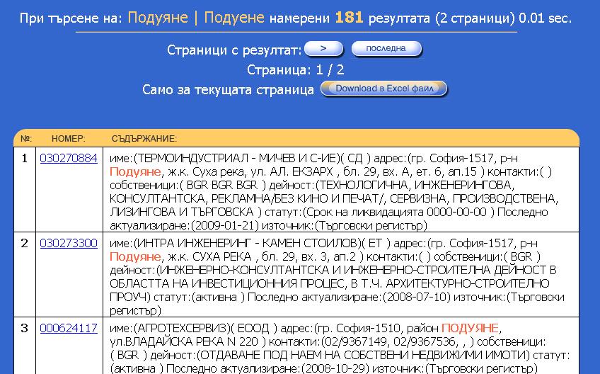Click date 2009-01-21 in row 1

[224, 225]
